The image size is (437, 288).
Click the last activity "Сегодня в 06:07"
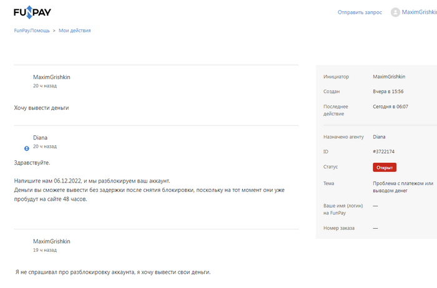tap(390, 107)
